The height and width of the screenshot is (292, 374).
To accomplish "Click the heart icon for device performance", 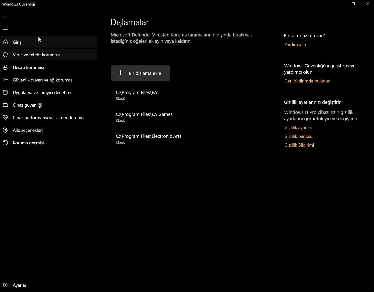I will 5,117.
